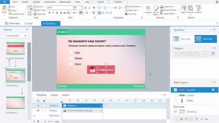The height and width of the screenshot is (123, 219).
Task: Click the Cut command
Action: click(11, 6)
